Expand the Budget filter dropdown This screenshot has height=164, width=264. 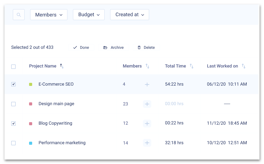(89, 15)
